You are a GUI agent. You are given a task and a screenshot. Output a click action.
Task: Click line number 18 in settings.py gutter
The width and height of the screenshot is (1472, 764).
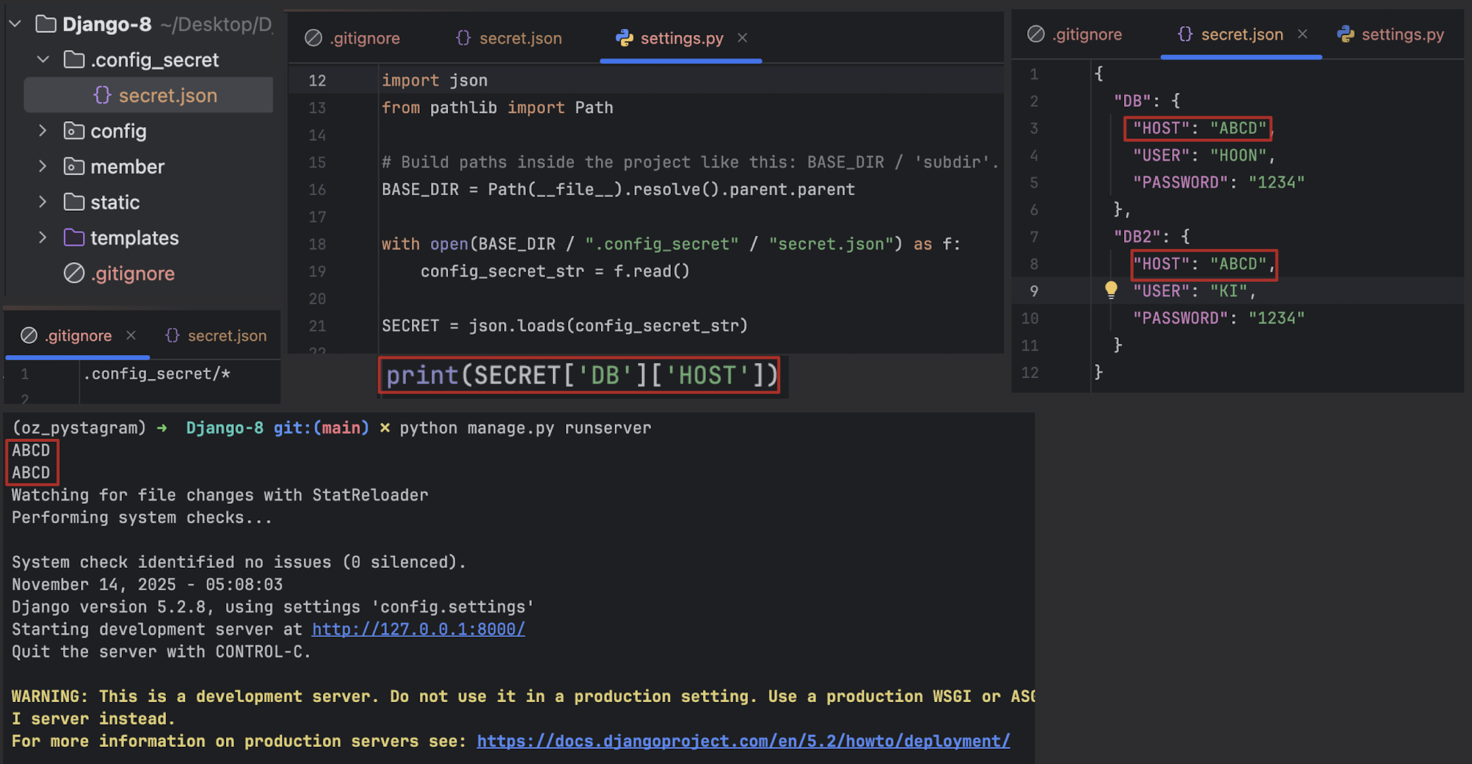pos(317,244)
